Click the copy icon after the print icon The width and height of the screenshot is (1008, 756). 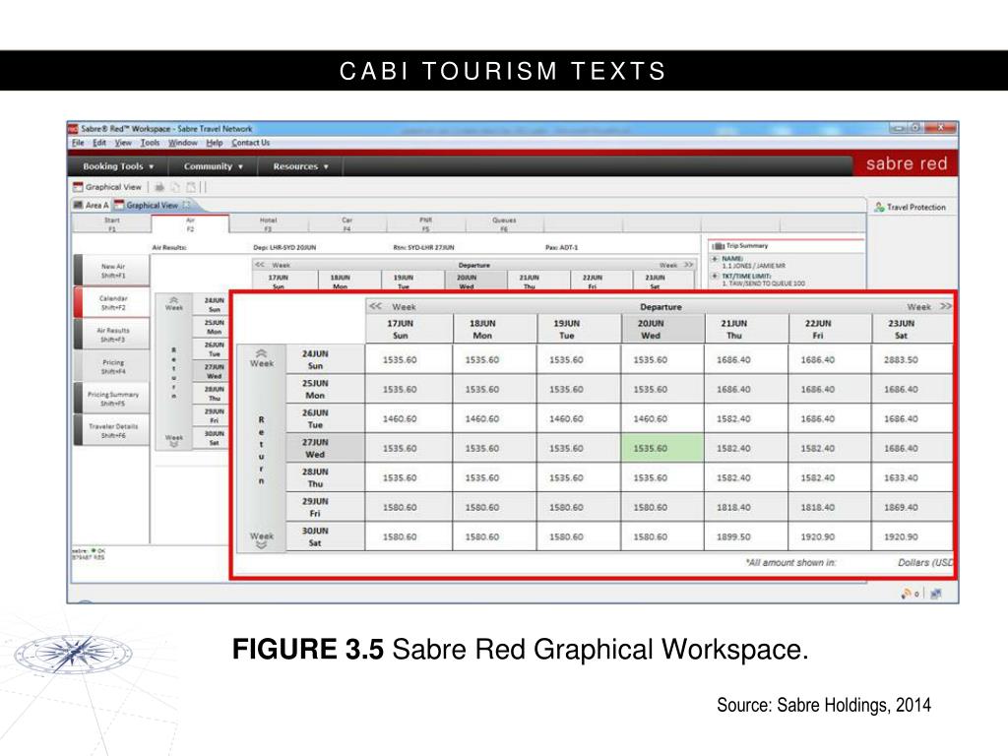pos(175,187)
